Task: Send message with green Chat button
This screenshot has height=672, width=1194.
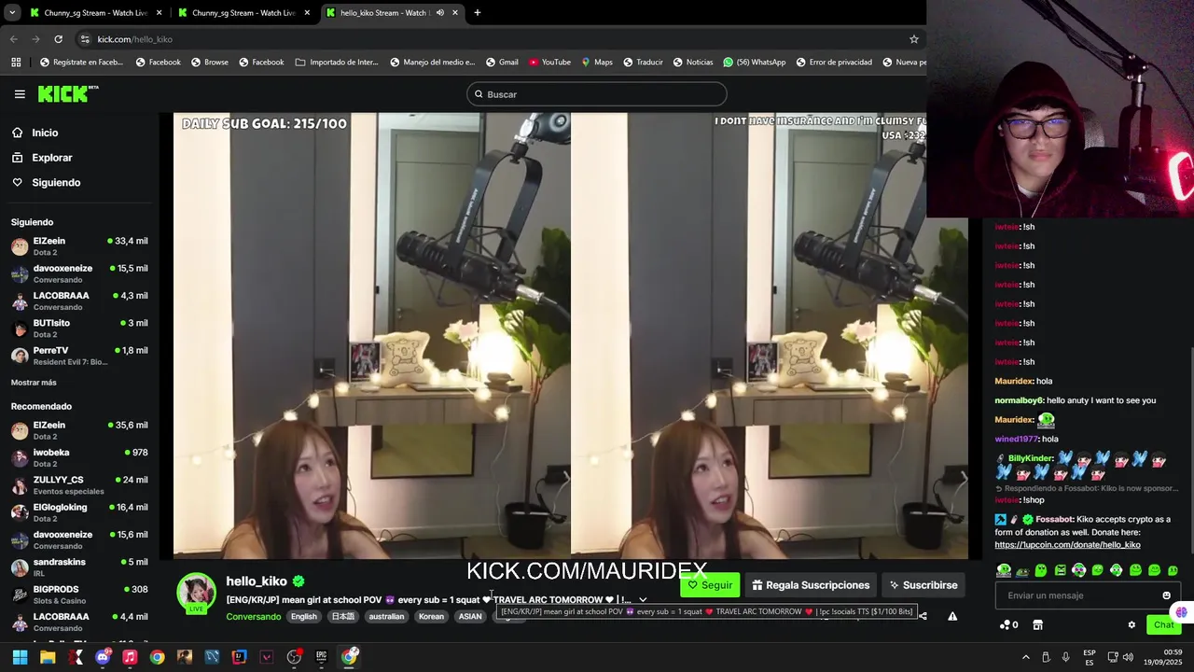Action: (x=1163, y=625)
